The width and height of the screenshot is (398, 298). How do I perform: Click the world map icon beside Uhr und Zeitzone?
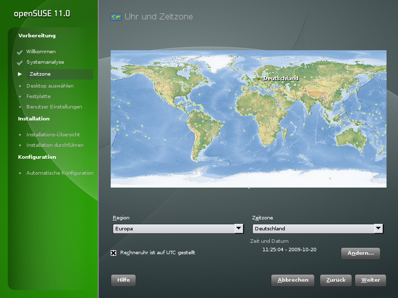coord(116,17)
